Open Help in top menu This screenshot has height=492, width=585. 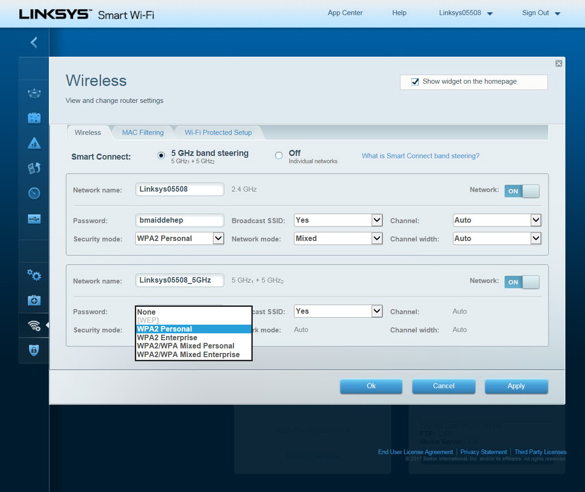point(399,13)
